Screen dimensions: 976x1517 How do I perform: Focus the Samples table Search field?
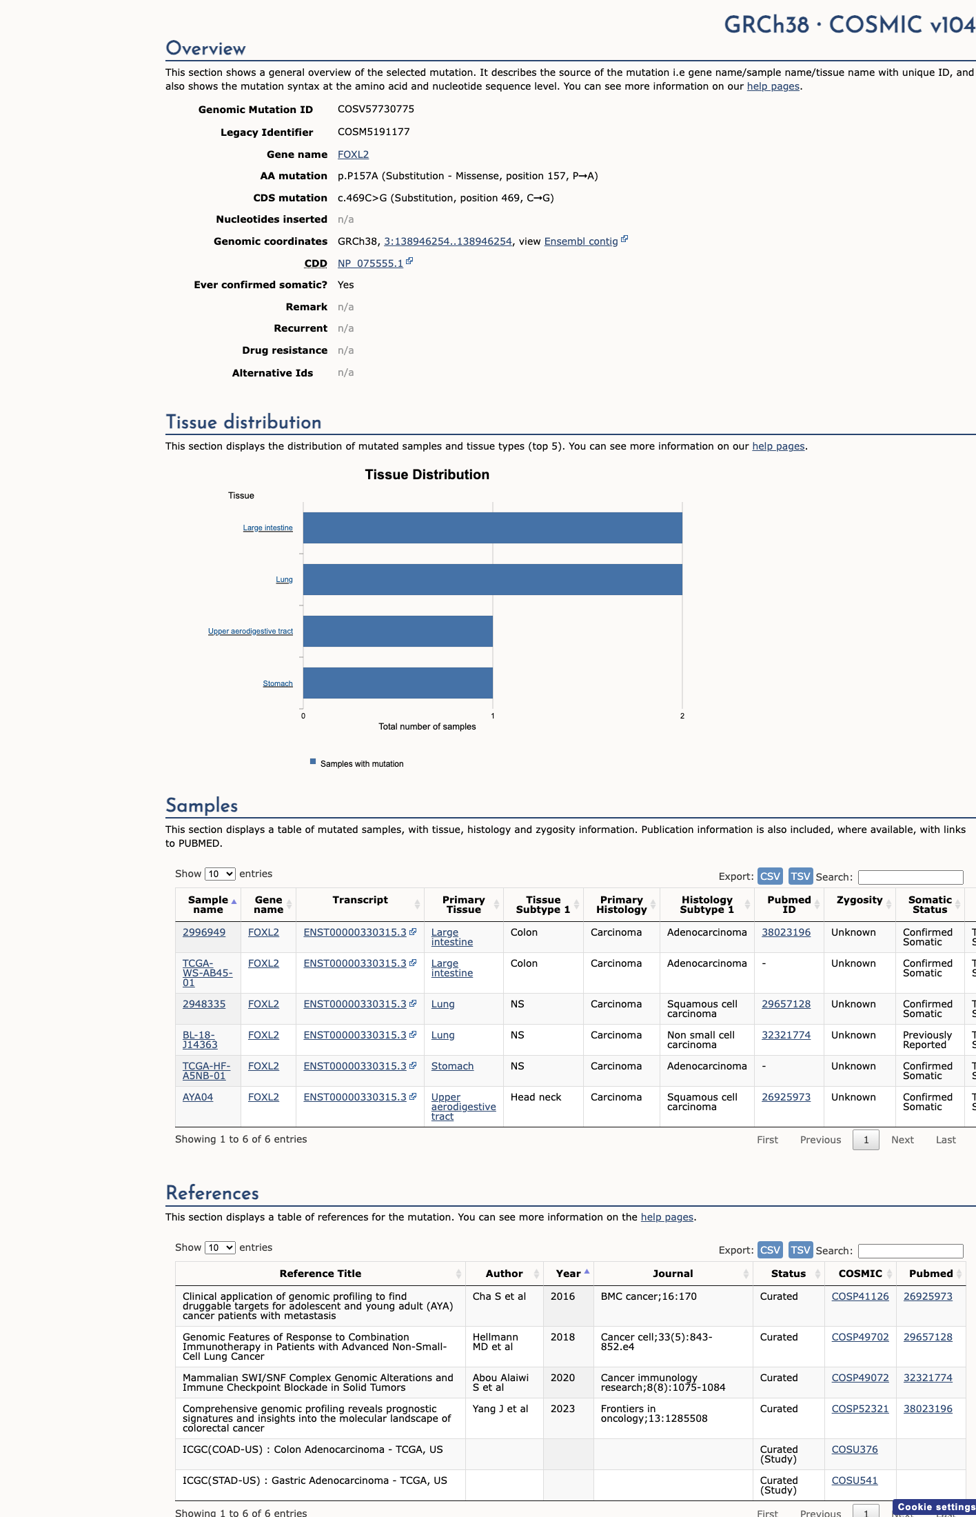pos(911,877)
